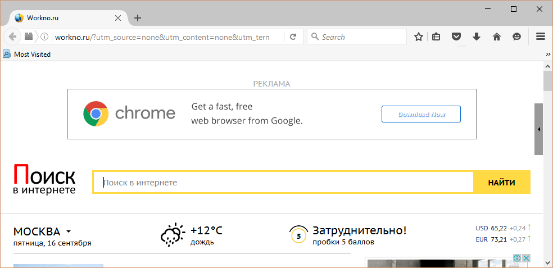Open the bookmarks list icon
The image size is (553, 268).
(437, 37)
